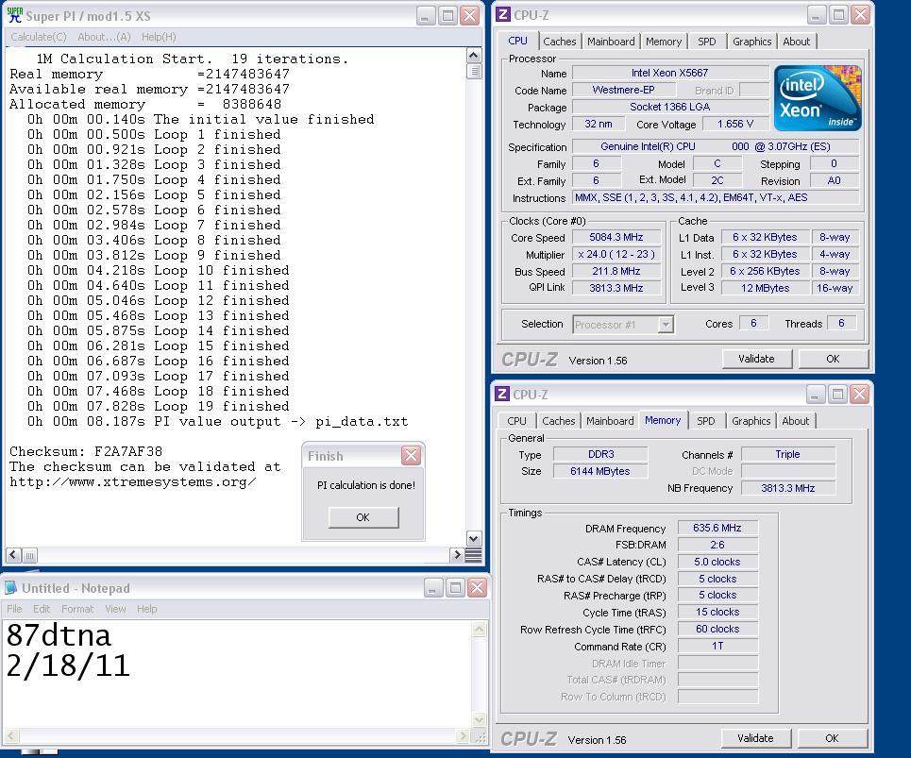The height and width of the screenshot is (758, 911).
Task: Click scroll right arrow in Super PI window
Action: pos(457,555)
